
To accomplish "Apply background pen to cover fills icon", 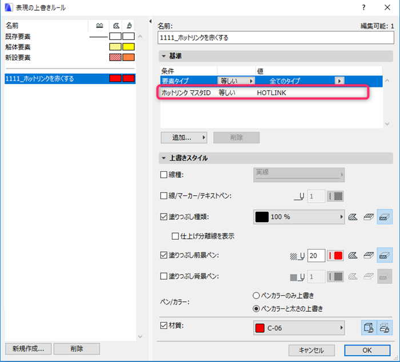I will [369, 276].
